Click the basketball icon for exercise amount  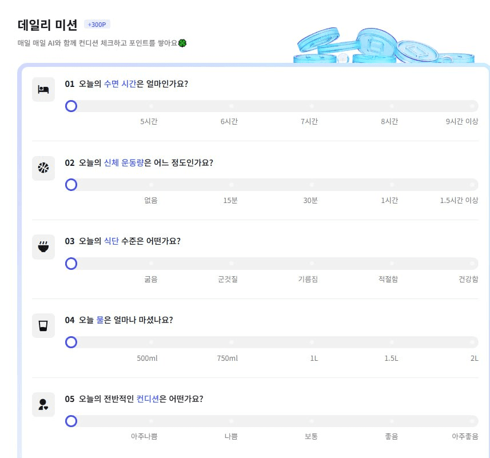(x=43, y=168)
